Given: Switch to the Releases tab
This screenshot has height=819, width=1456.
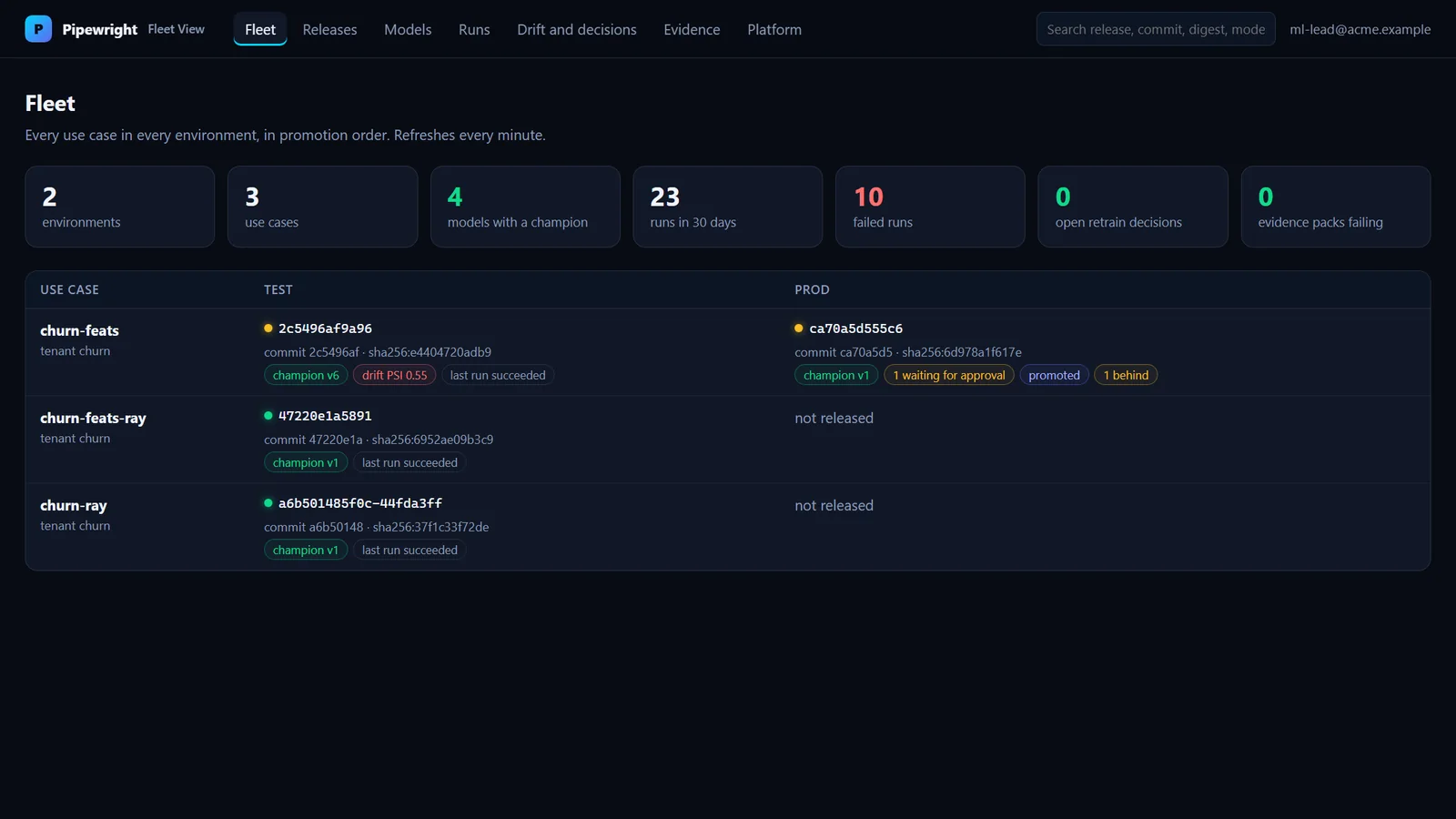Looking at the screenshot, I should click(x=329, y=29).
